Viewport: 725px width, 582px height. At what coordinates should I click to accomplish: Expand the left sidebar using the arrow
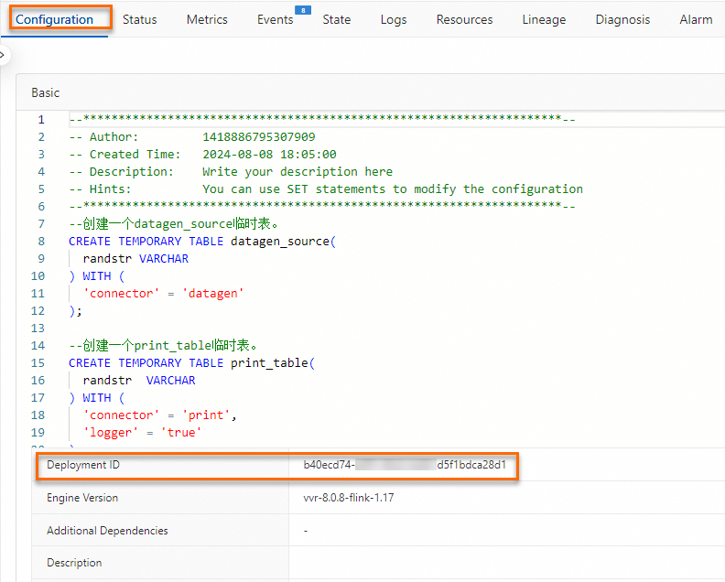click(3, 55)
